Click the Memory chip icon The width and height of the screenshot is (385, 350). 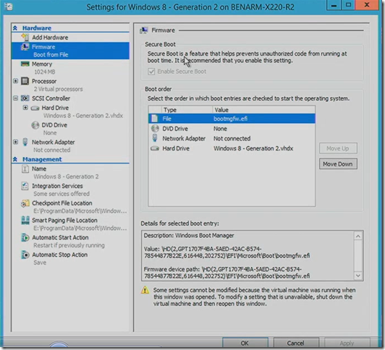coord(25,64)
